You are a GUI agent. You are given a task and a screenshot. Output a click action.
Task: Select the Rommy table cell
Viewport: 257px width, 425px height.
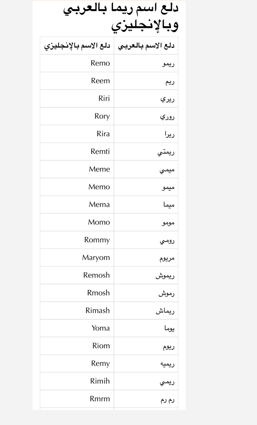click(x=77, y=240)
